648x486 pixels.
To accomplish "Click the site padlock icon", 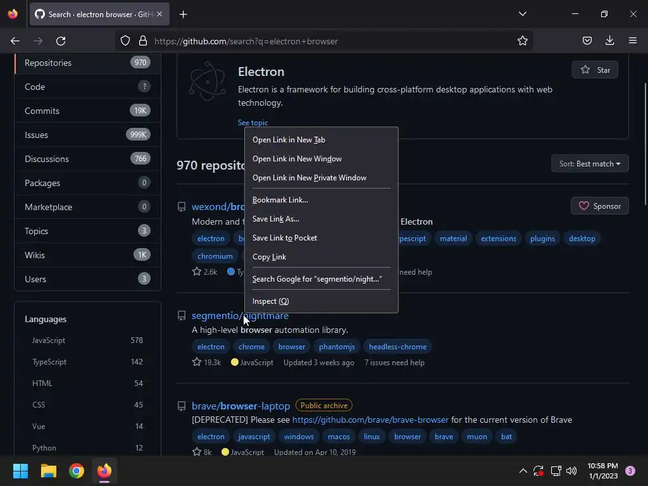I will (143, 41).
